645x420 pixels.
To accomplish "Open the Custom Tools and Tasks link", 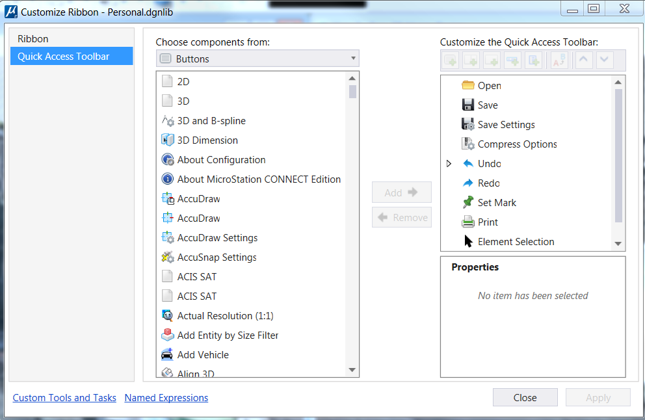I will click(64, 398).
